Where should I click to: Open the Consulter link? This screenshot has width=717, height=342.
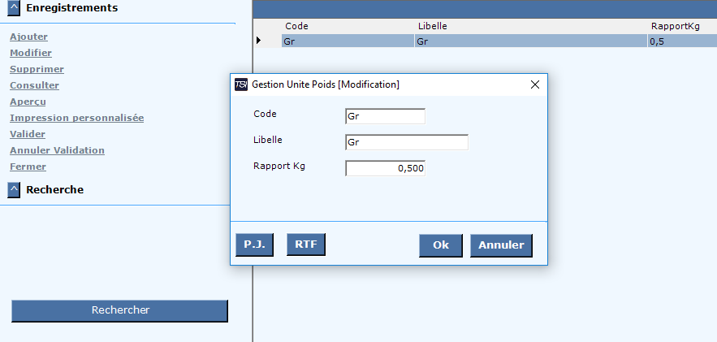[x=34, y=85]
